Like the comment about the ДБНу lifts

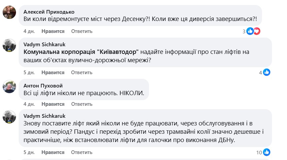point(53,152)
